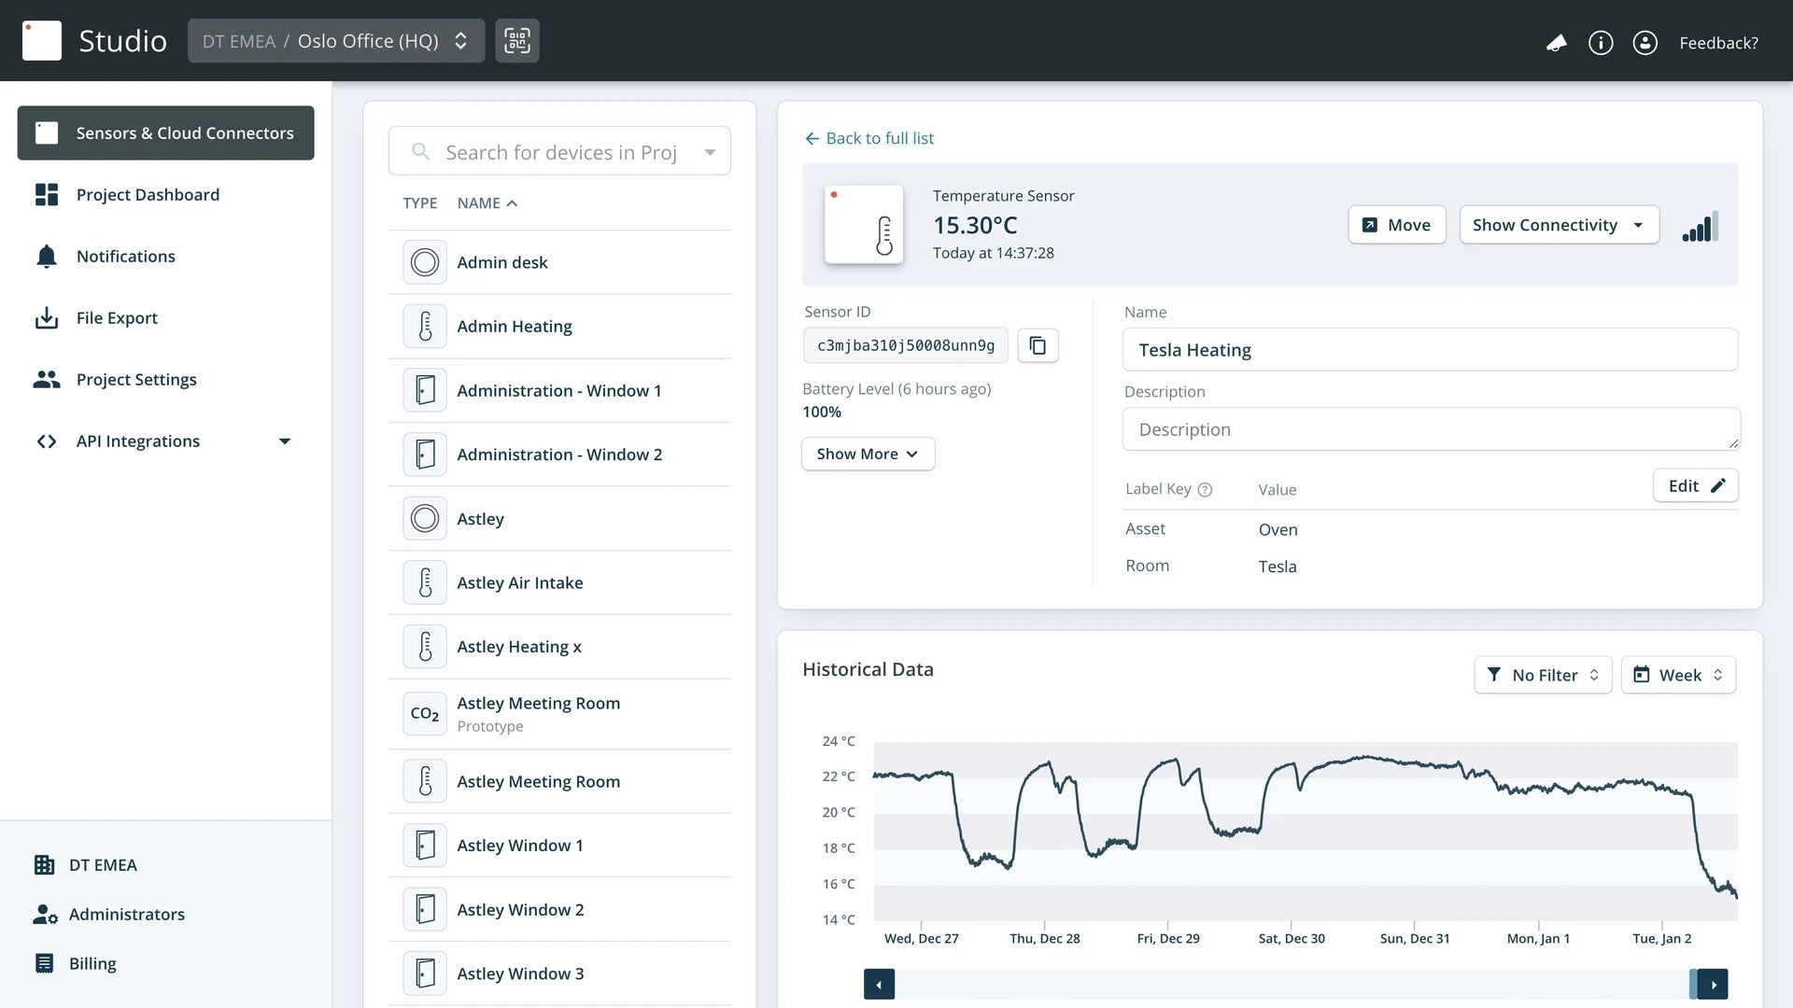Open Sensors & Cloud Connectors menu
This screenshot has width=1793, height=1008.
point(165,133)
